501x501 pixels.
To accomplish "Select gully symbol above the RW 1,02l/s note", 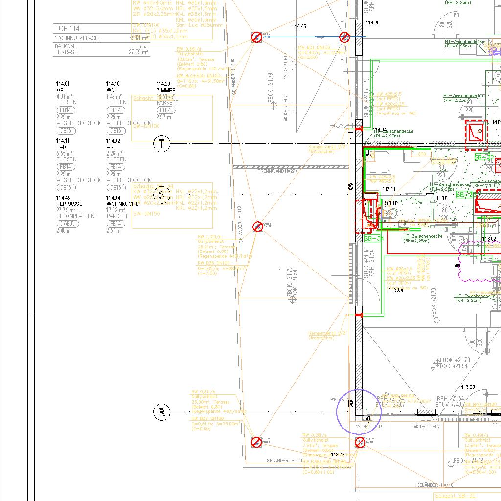I will 258,227.
